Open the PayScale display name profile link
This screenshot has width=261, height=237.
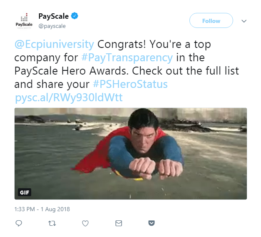53,16
